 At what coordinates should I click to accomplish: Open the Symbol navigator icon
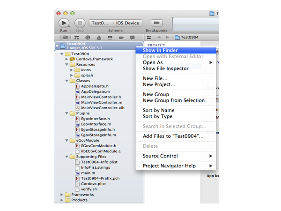pyautogui.click(x=76, y=37)
